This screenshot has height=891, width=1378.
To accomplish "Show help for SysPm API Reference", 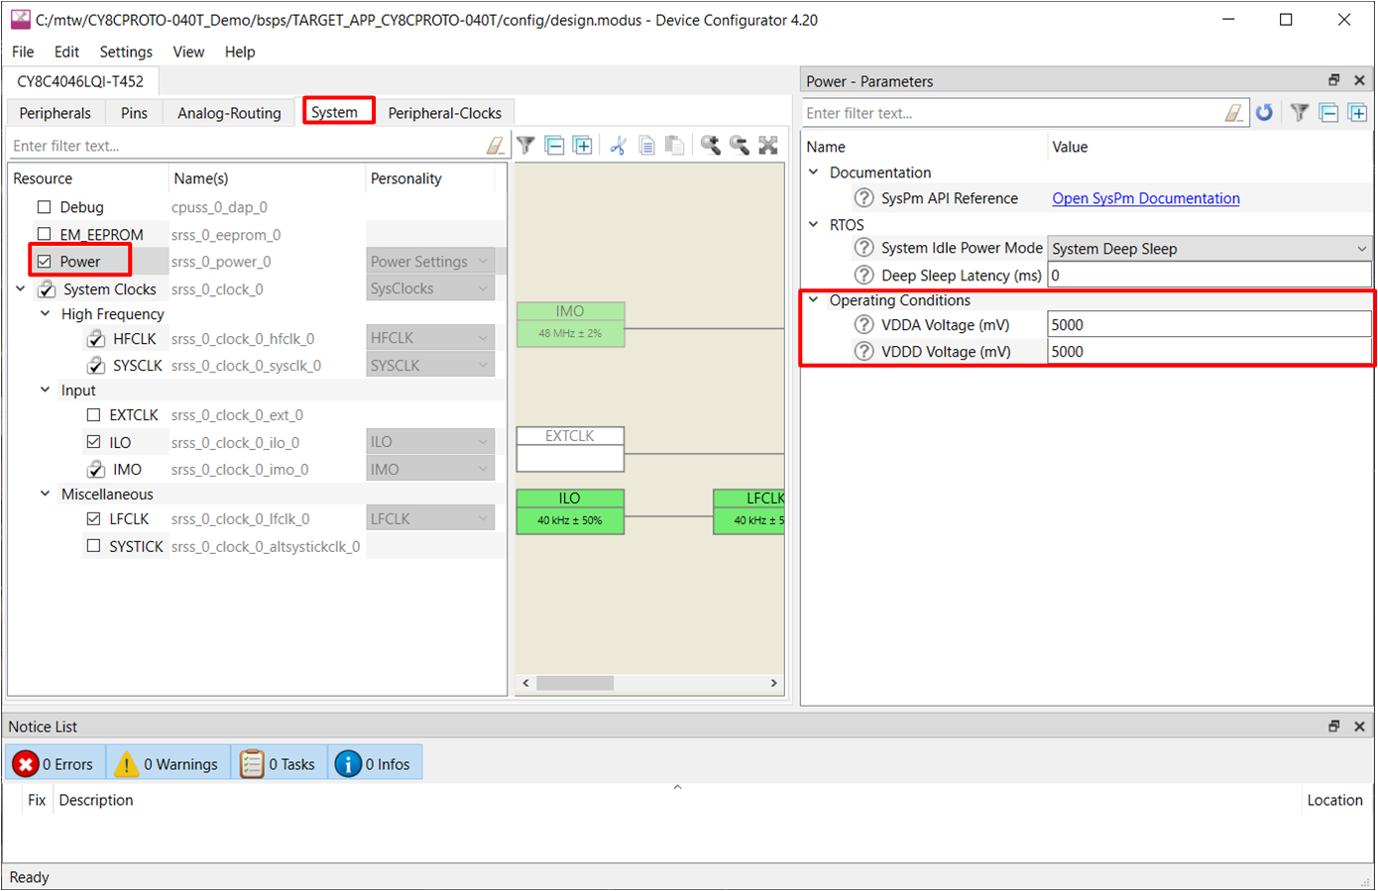I will (x=864, y=198).
